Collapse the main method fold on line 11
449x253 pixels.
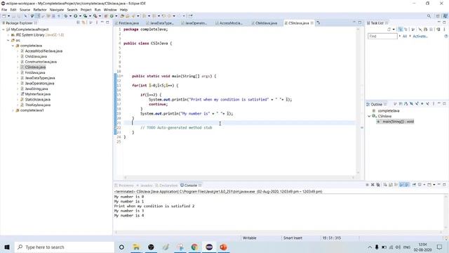122,76
